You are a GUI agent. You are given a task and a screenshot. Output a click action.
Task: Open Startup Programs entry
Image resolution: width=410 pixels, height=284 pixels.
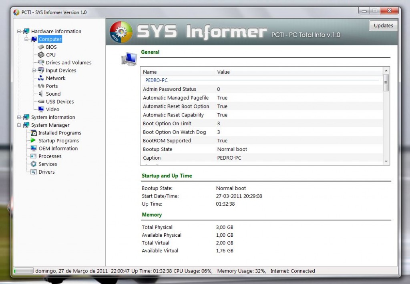[x=58, y=140]
